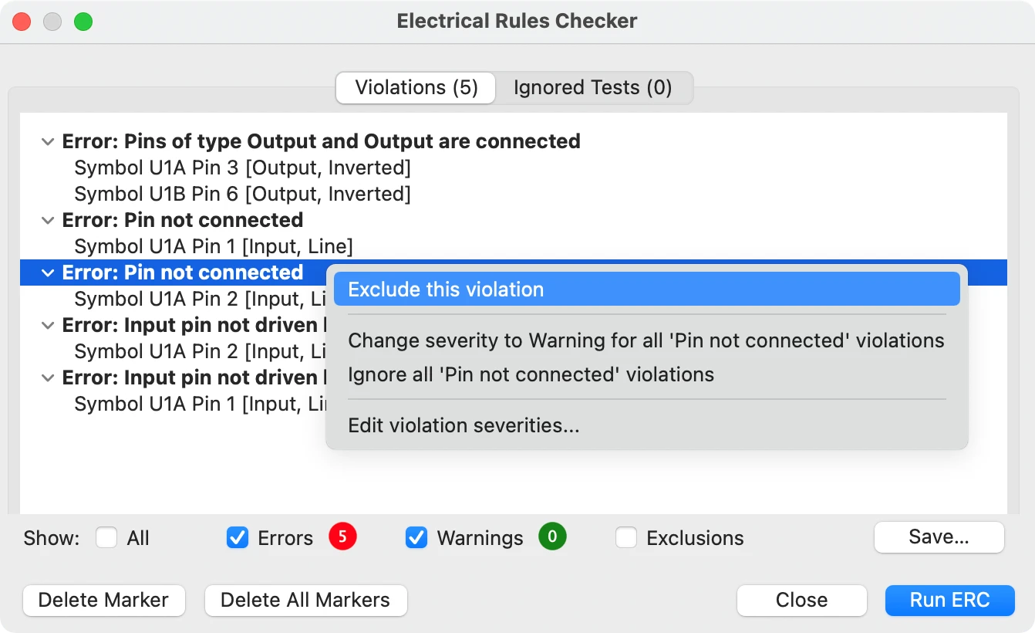Collapse the first Pin not connected group
Viewport: 1035px width, 633px height.
coord(48,221)
